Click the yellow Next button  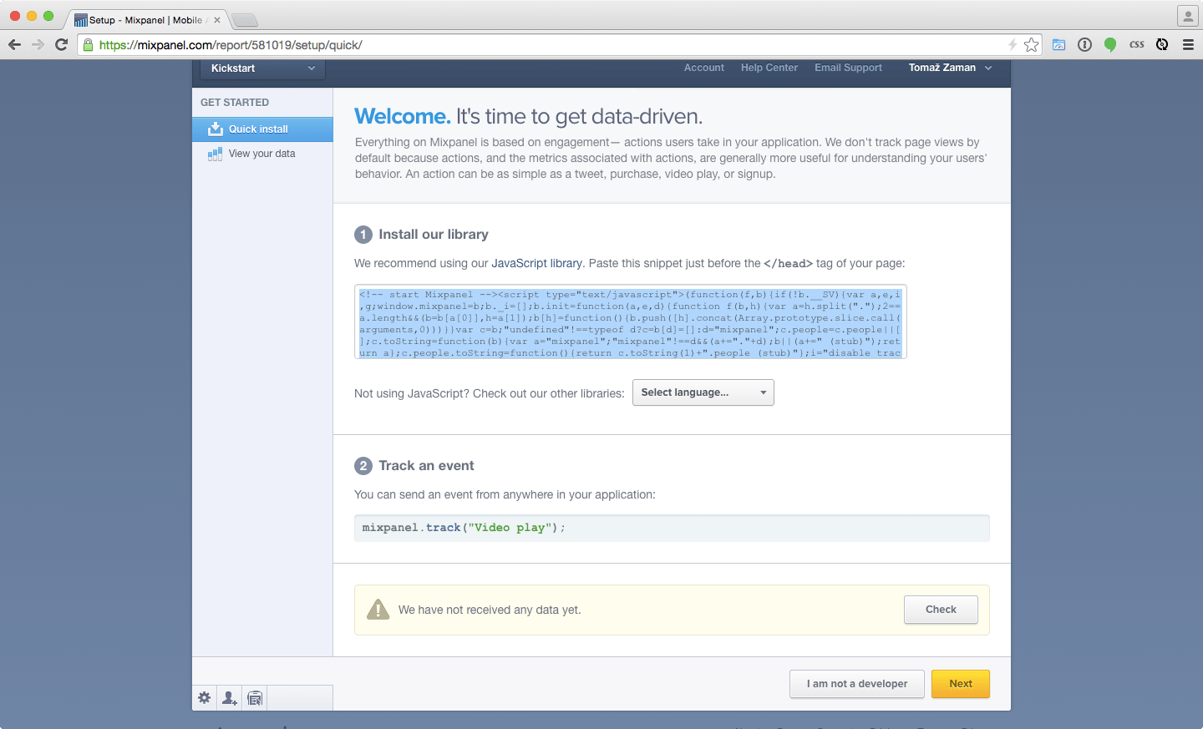pyautogui.click(x=961, y=684)
